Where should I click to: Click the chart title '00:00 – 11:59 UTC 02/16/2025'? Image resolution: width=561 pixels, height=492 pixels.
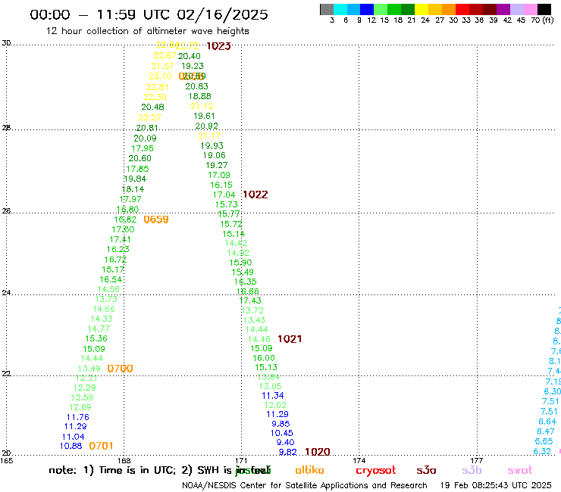[x=149, y=14]
